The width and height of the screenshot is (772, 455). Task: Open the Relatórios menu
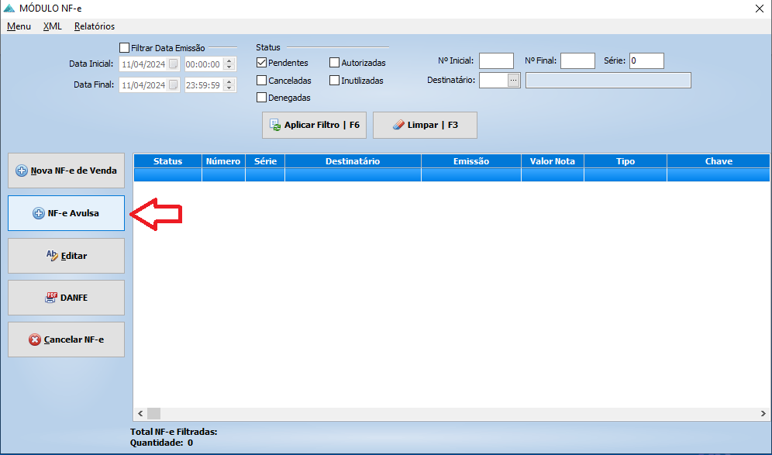(x=95, y=26)
